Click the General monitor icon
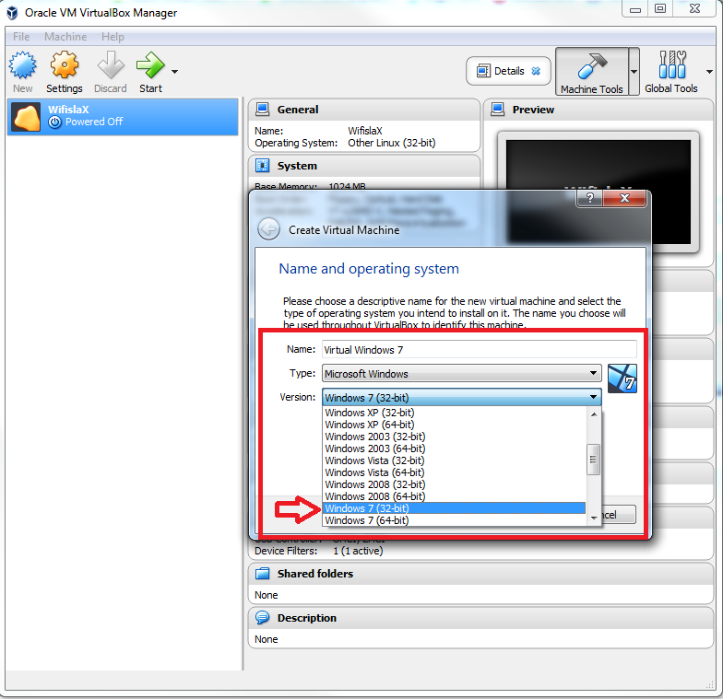Screen dimensions: 723x699 [x=262, y=109]
